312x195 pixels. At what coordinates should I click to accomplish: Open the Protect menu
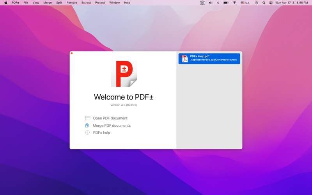[x=100, y=3]
